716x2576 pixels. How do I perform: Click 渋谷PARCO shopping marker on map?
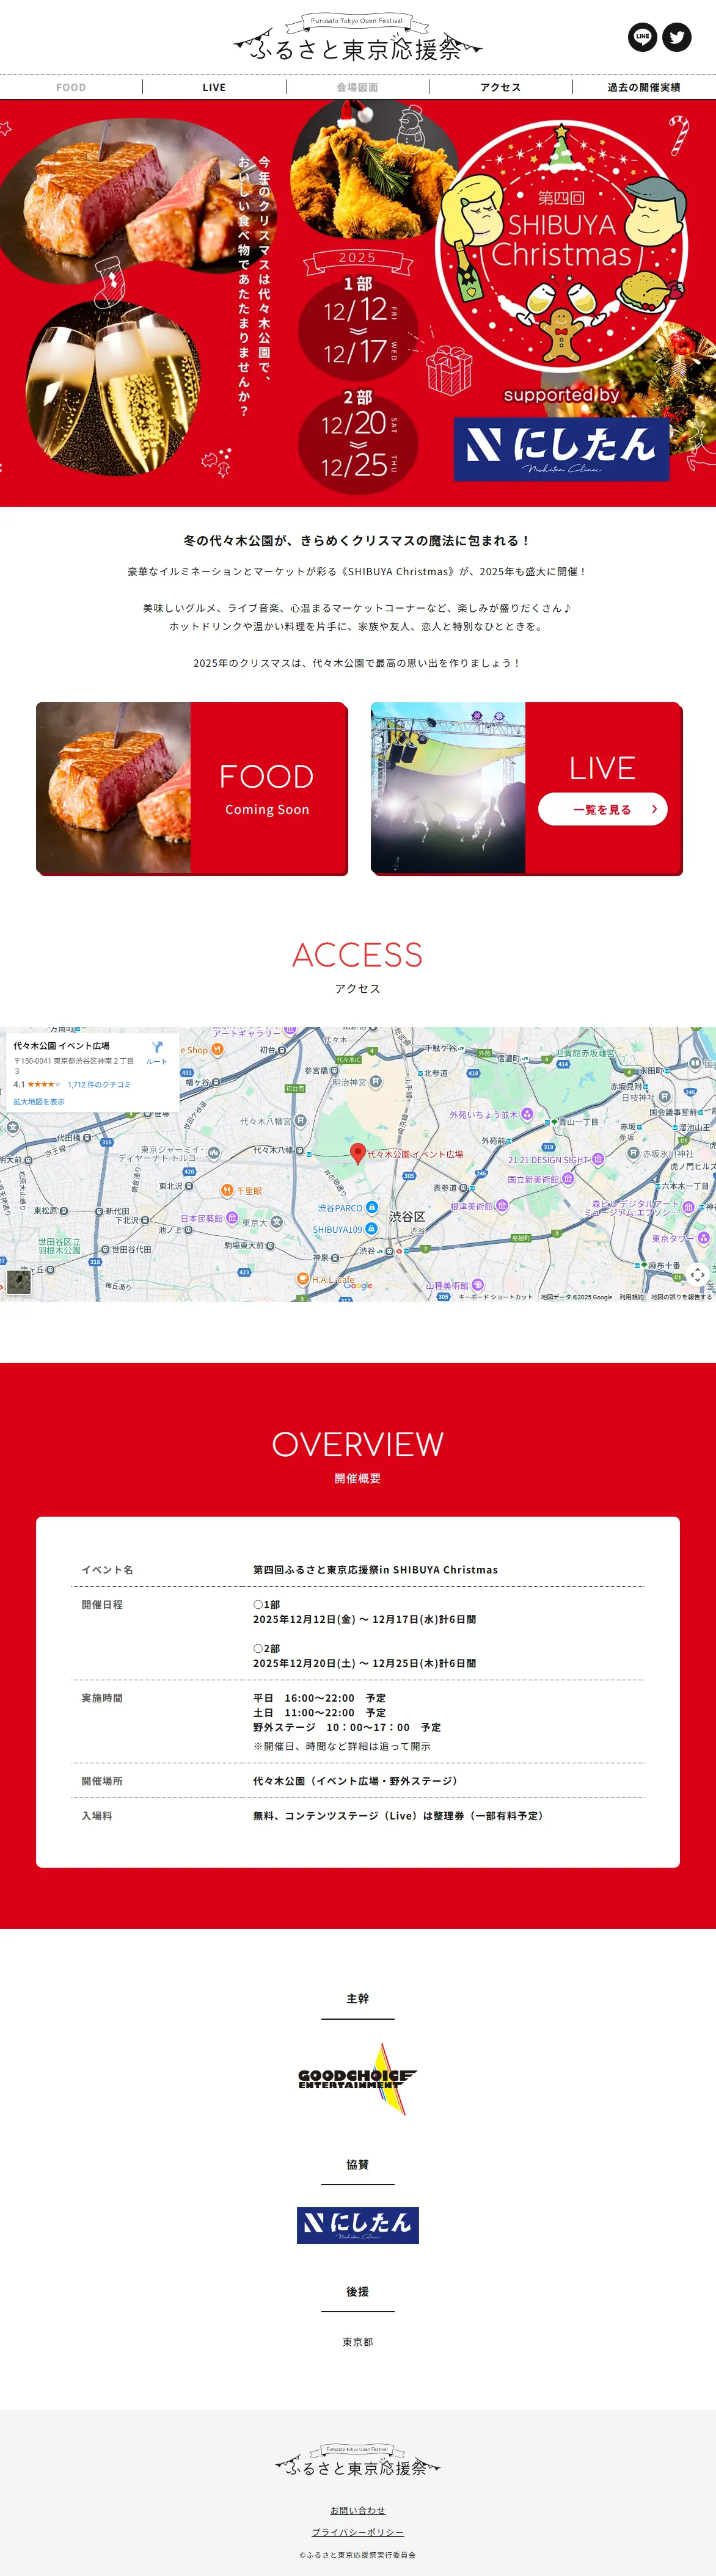[372, 1207]
